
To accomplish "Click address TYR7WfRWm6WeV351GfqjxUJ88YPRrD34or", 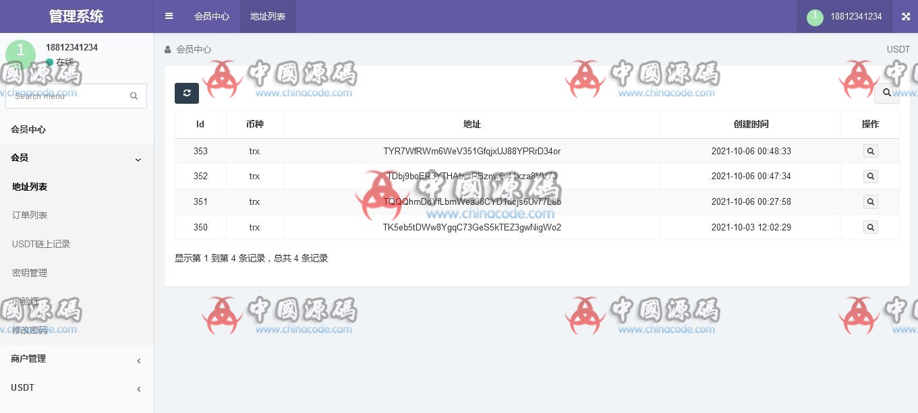I will [x=472, y=151].
